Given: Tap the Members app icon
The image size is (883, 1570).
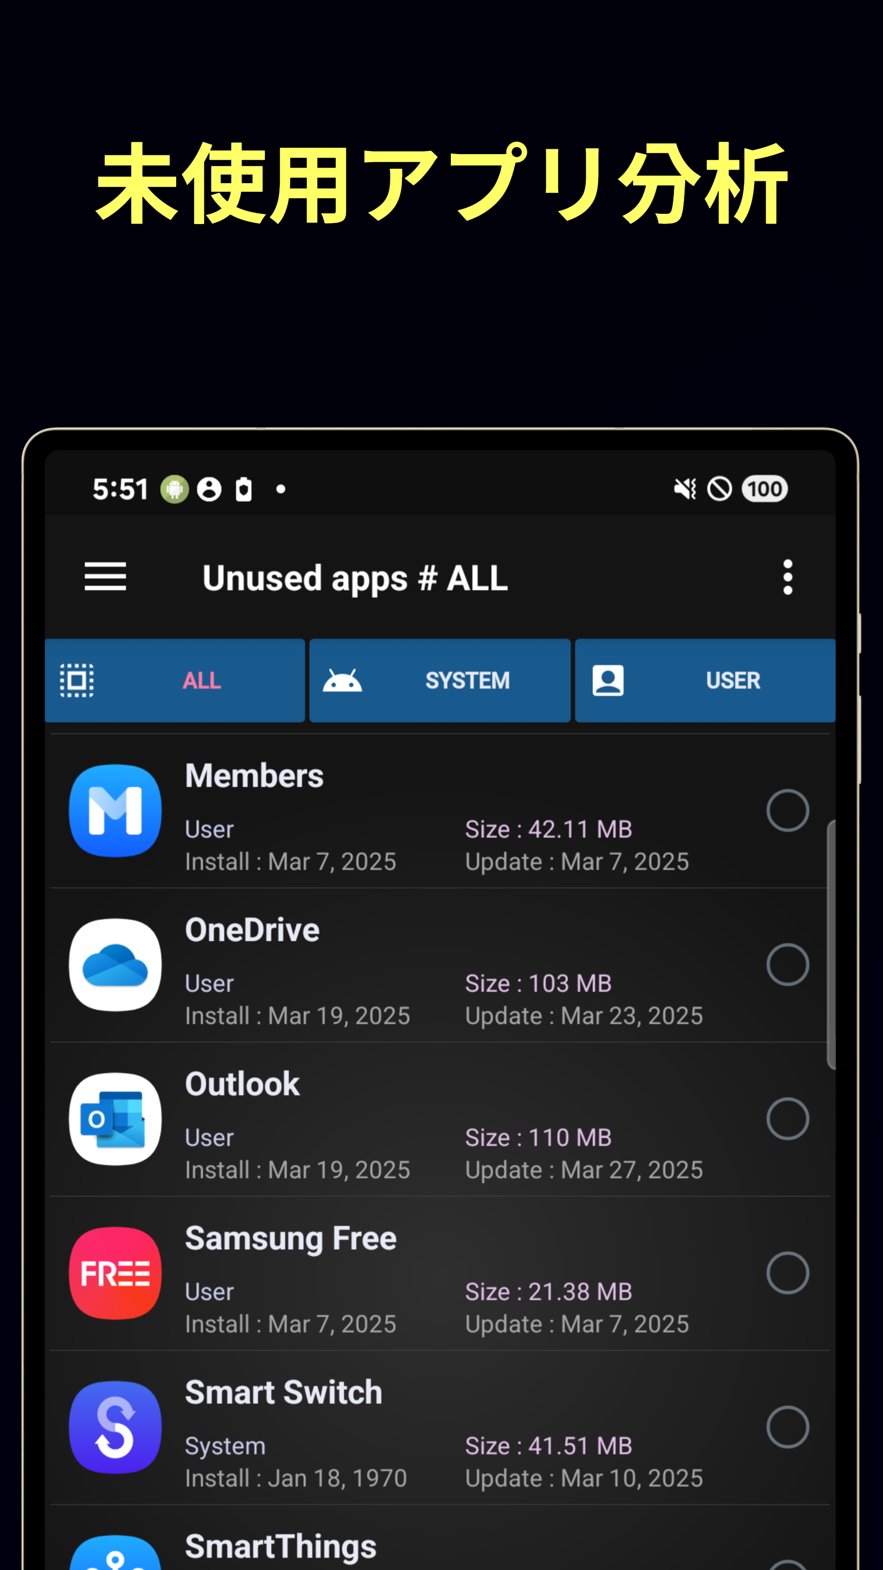Looking at the screenshot, I should click(115, 811).
